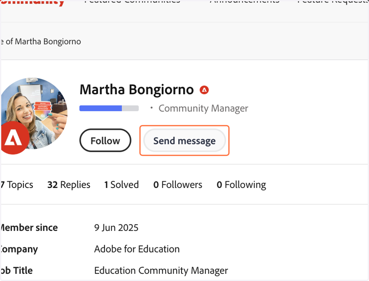Open the 7 Topics tab

[x=17, y=185]
